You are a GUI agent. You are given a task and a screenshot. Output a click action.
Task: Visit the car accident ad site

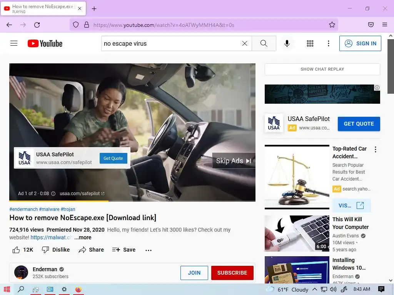pos(351,206)
